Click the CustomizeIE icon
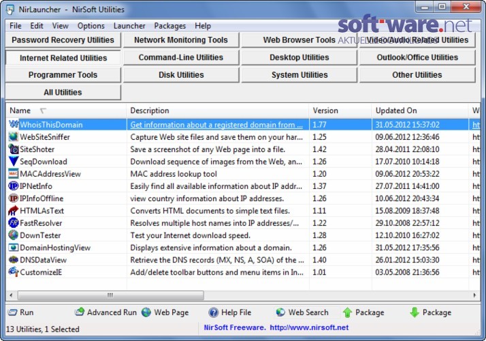 point(14,272)
